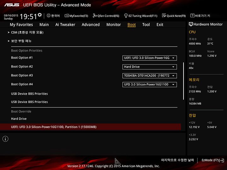Click the 08/16/2015 date text
The image size is (227, 170).
point(11,15)
